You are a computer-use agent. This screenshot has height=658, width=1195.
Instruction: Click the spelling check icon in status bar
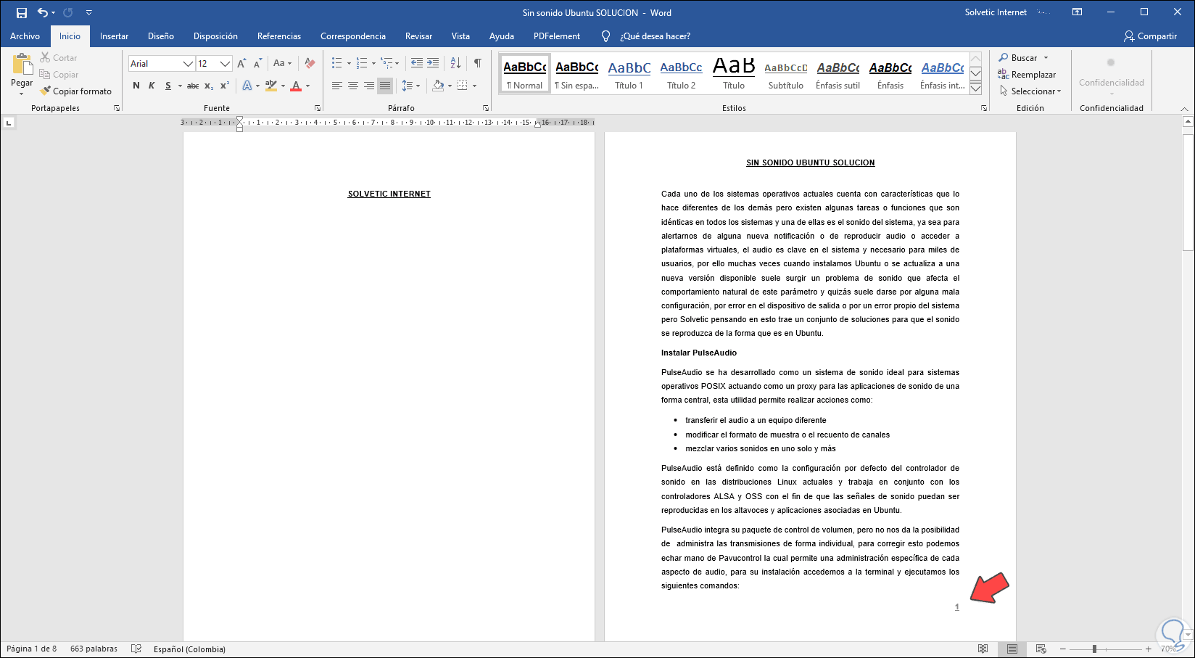pos(136,649)
